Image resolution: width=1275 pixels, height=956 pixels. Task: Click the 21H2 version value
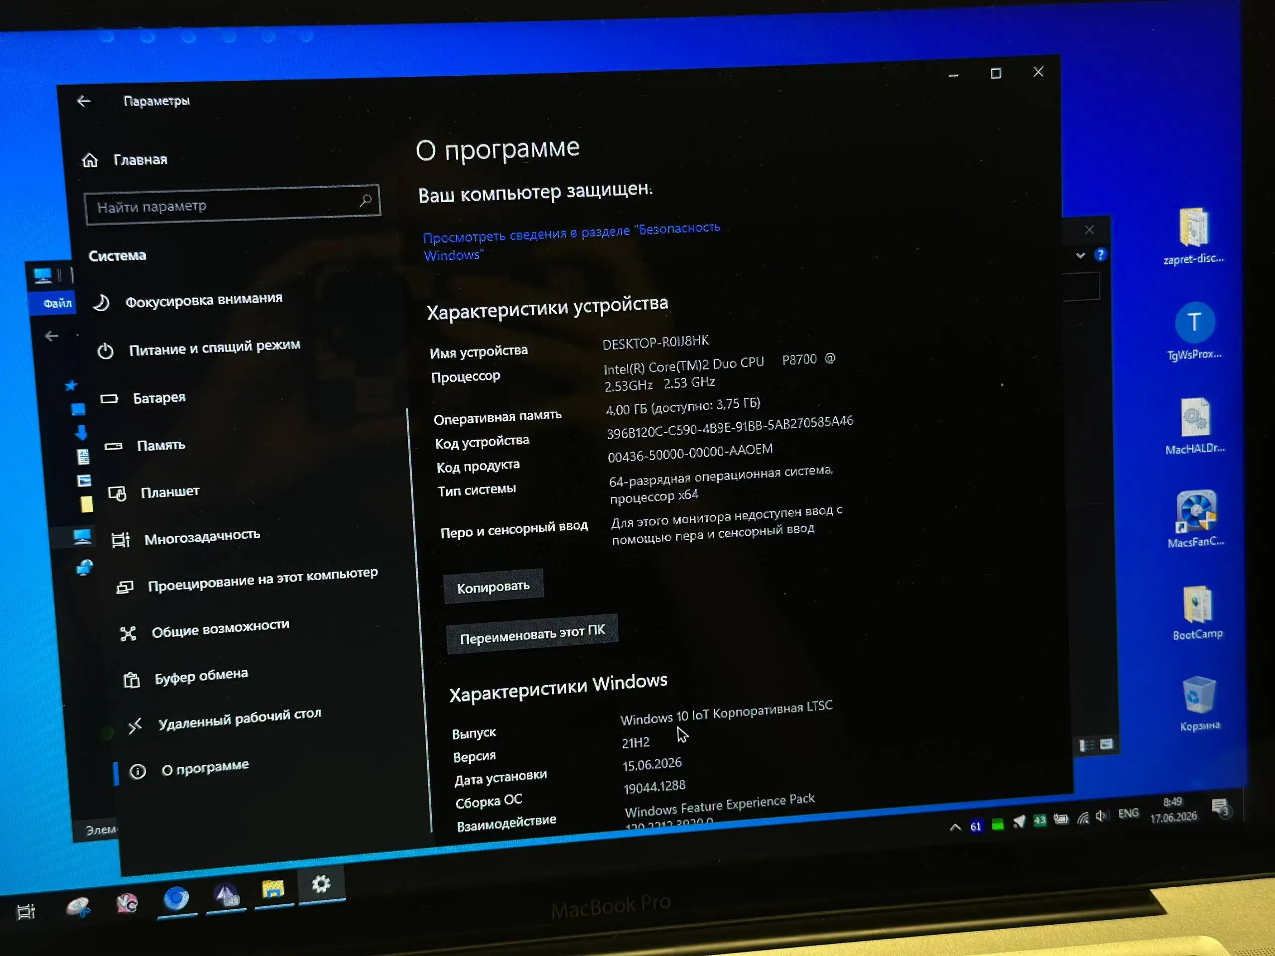pyautogui.click(x=635, y=743)
